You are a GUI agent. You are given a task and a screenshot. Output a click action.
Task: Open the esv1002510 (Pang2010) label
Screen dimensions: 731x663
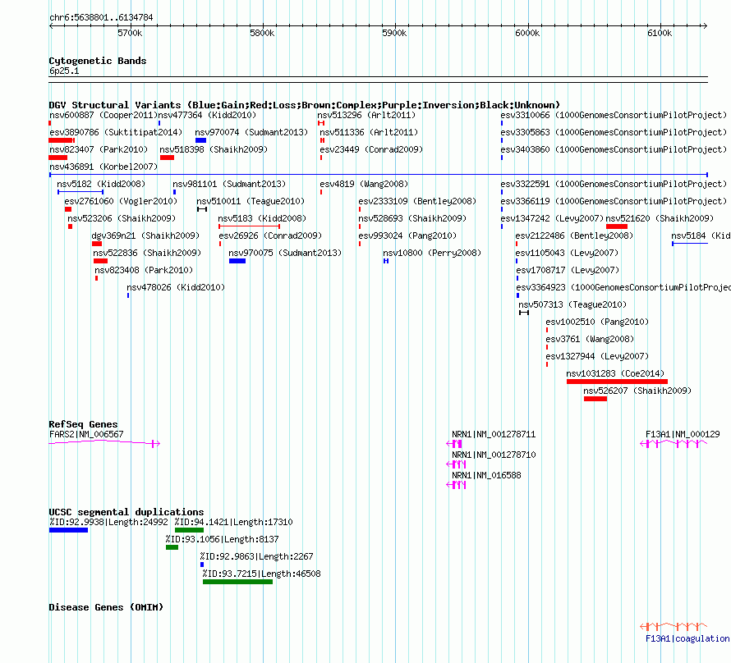click(x=597, y=322)
